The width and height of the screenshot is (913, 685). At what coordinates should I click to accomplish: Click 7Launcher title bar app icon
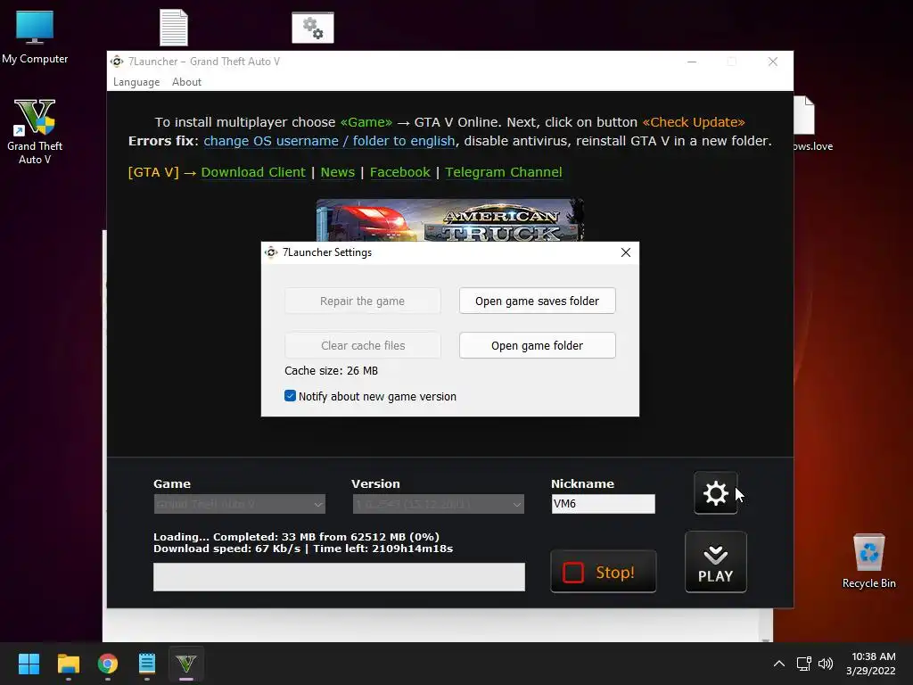[117, 62]
